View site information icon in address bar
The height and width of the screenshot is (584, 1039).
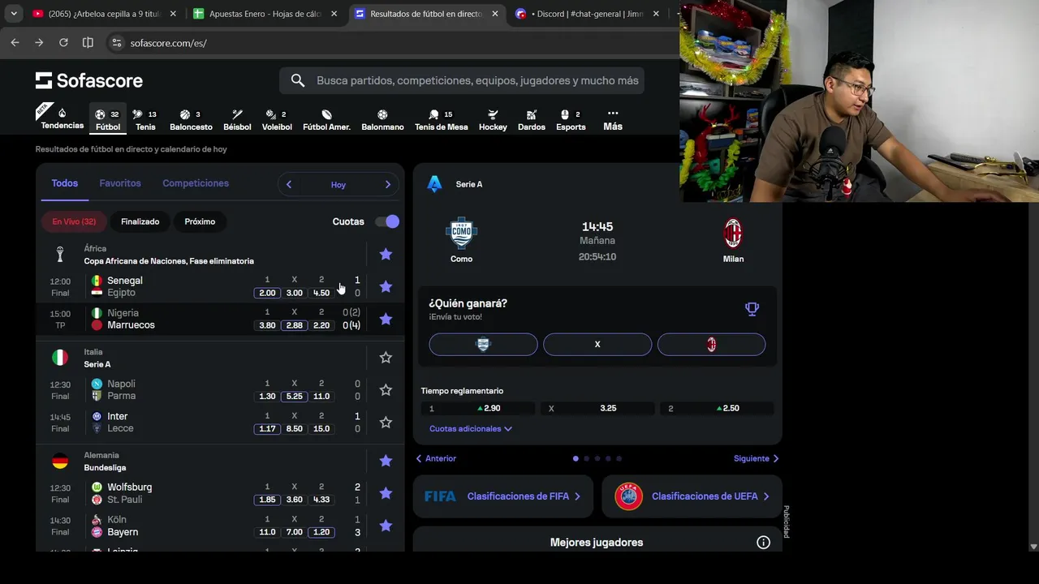click(x=116, y=42)
